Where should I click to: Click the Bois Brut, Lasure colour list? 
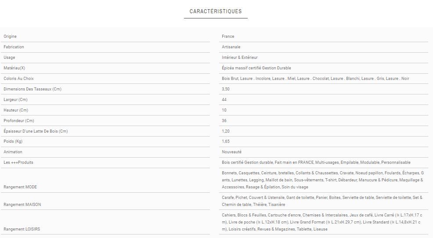click(x=315, y=79)
